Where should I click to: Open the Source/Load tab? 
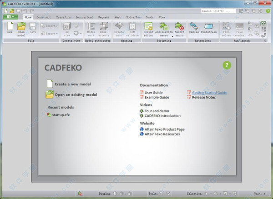click(x=84, y=17)
